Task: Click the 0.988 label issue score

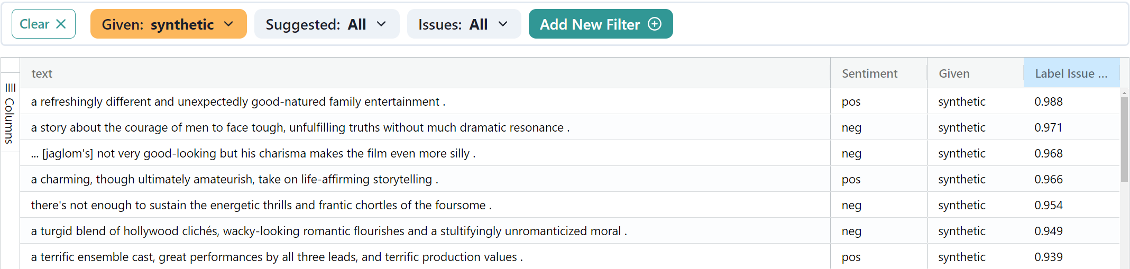Action: tap(1049, 101)
